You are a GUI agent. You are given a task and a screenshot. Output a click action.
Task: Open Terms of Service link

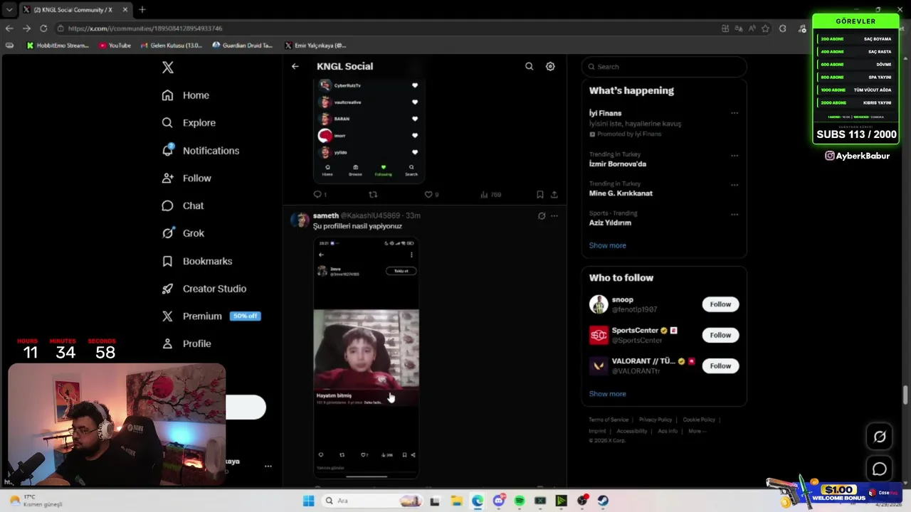click(x=609, y=420)
